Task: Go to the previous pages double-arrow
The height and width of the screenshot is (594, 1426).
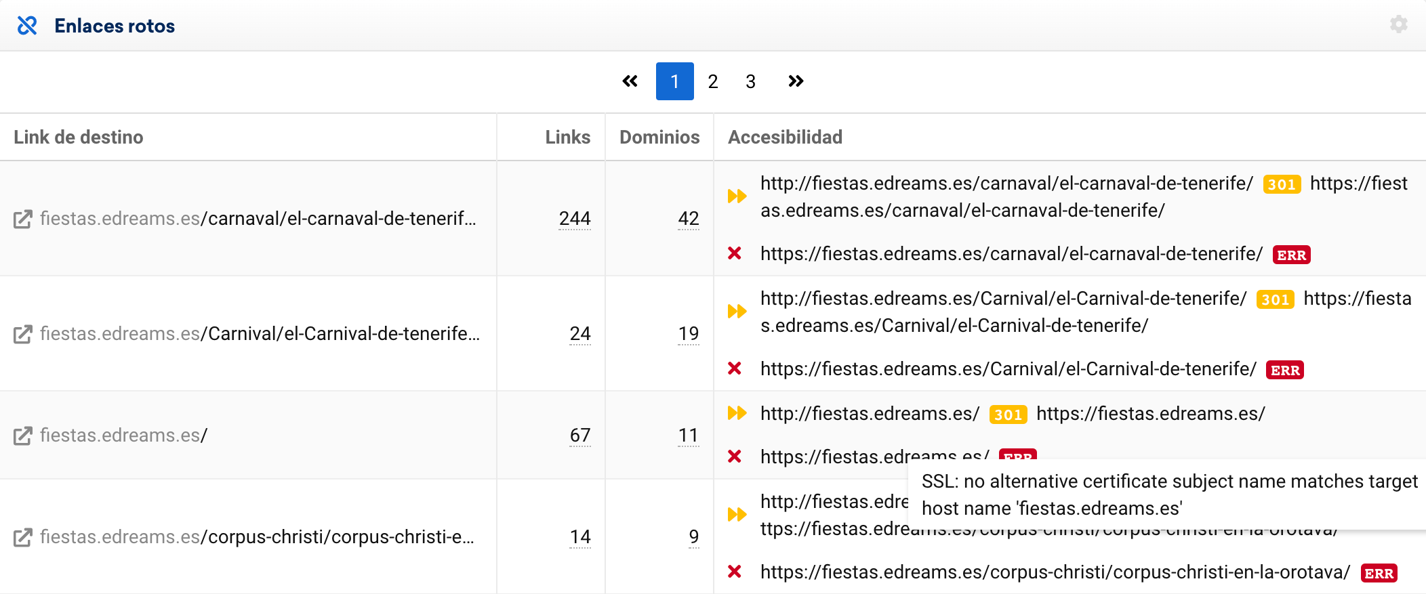Action: click(630, 81)
